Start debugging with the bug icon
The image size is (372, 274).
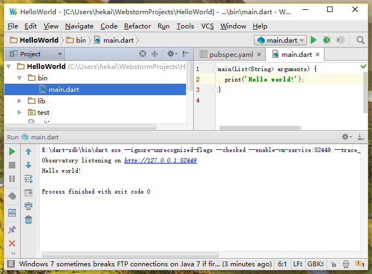(327, 40)
